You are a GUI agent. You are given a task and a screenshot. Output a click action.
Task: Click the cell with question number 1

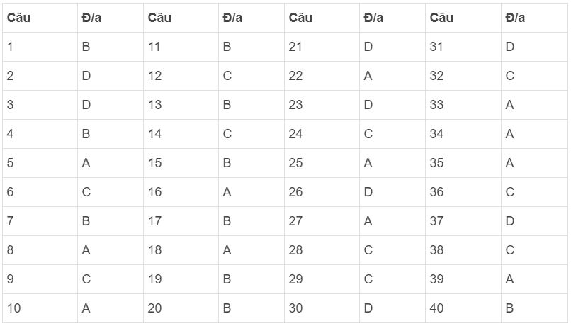tap(11, 47)
